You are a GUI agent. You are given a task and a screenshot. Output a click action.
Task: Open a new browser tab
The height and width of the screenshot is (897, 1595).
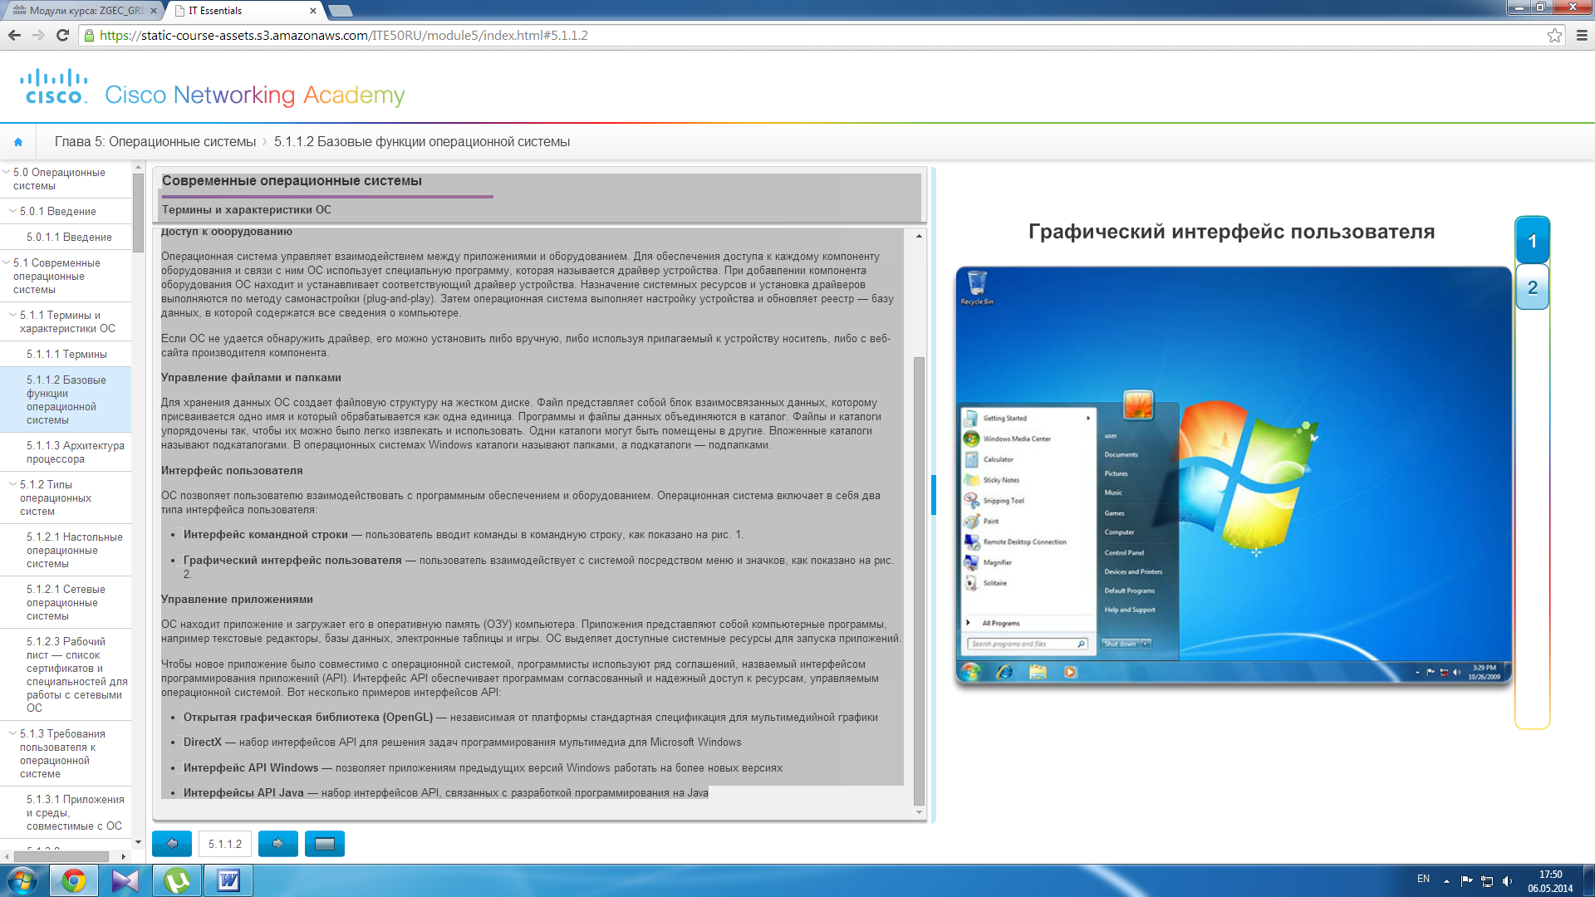341,11
